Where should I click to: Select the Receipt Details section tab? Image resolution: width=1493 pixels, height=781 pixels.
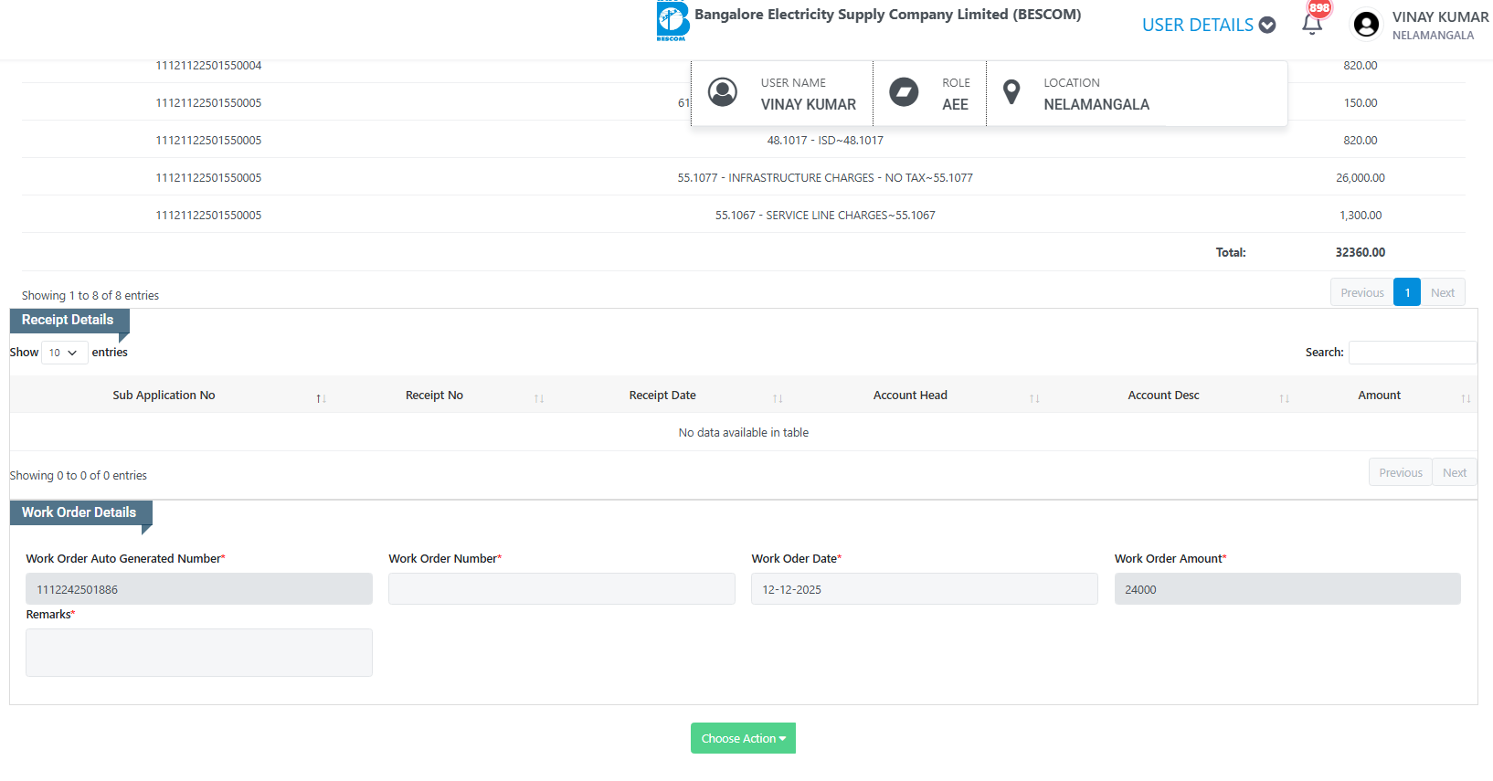(x=69, y=321)
